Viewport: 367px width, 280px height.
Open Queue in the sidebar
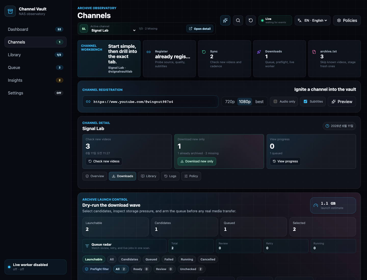[35, 67]
